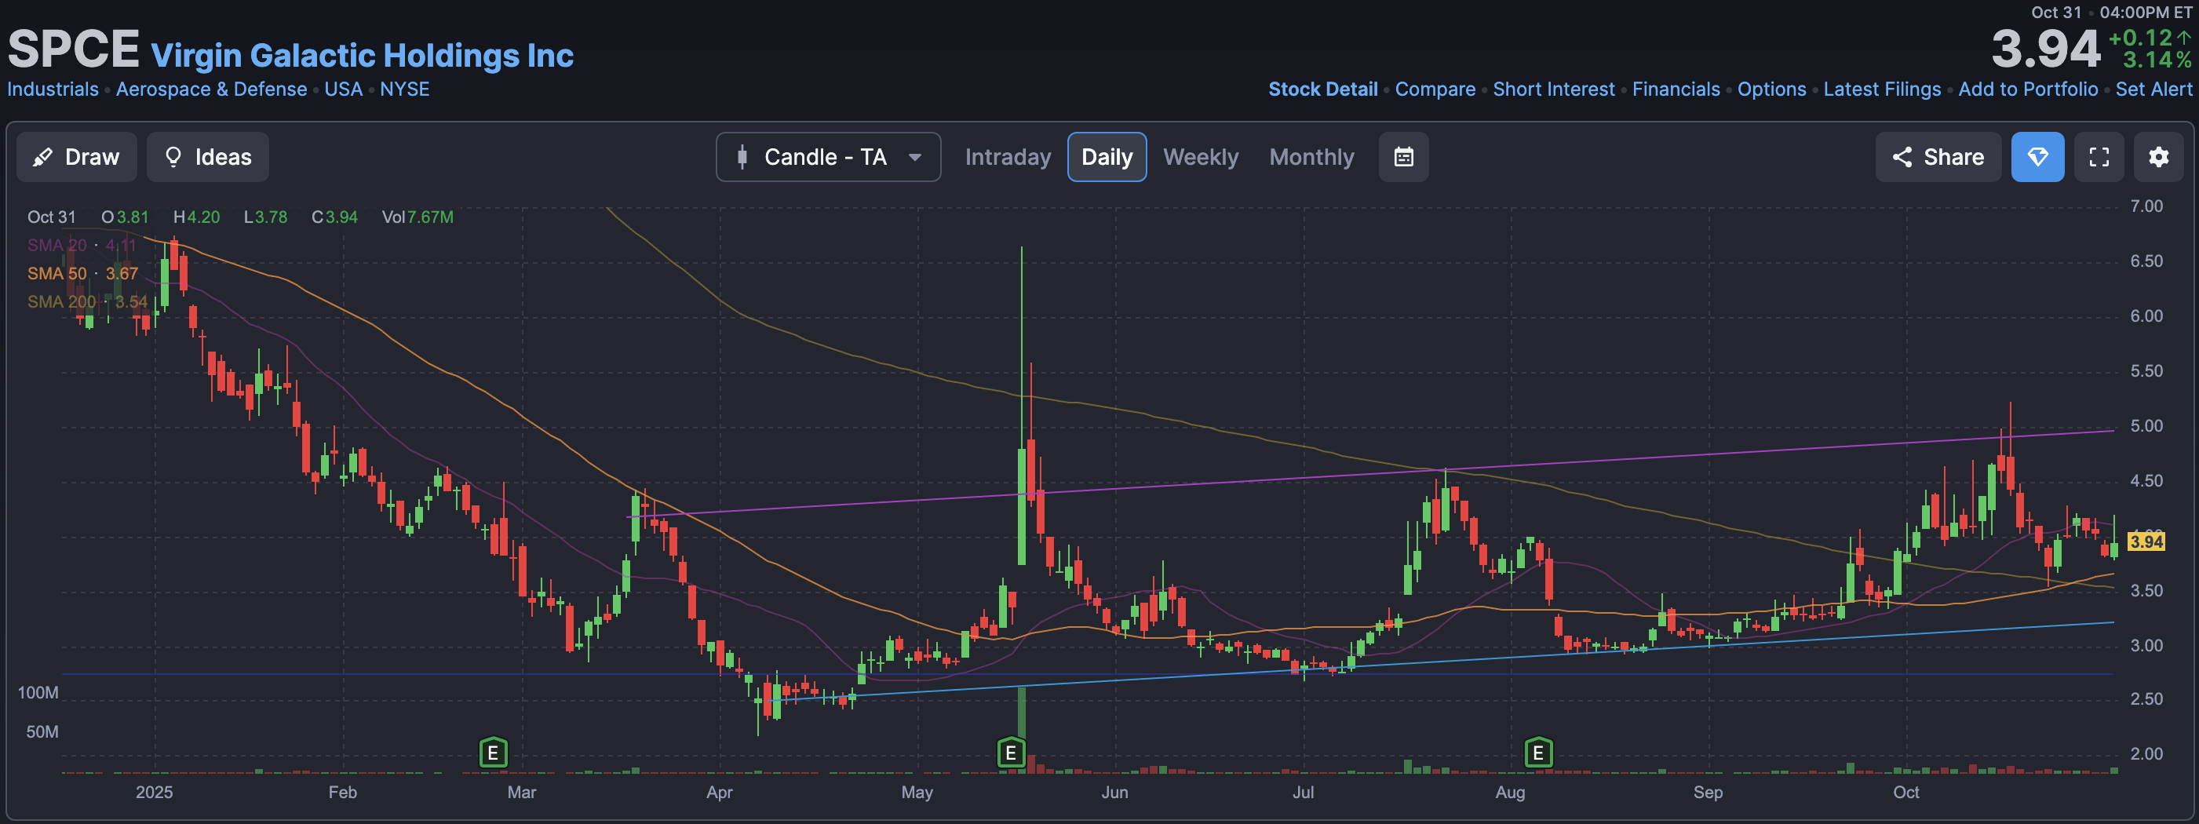Viewport: 2199px width, 824px height.
Task: Switch to Intraday timeframe
Action: point(1008,157)
